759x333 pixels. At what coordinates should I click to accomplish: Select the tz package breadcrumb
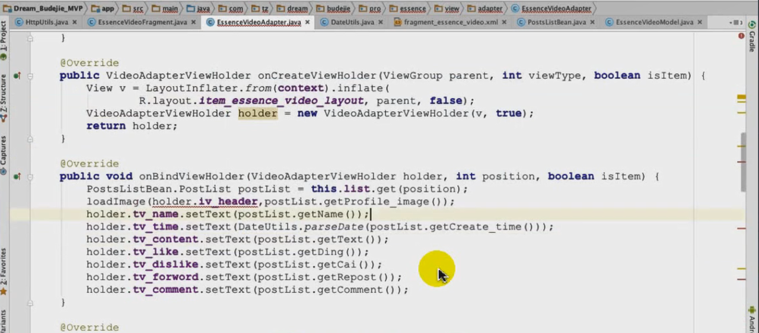pyautogui.click(x=260, y=8)
